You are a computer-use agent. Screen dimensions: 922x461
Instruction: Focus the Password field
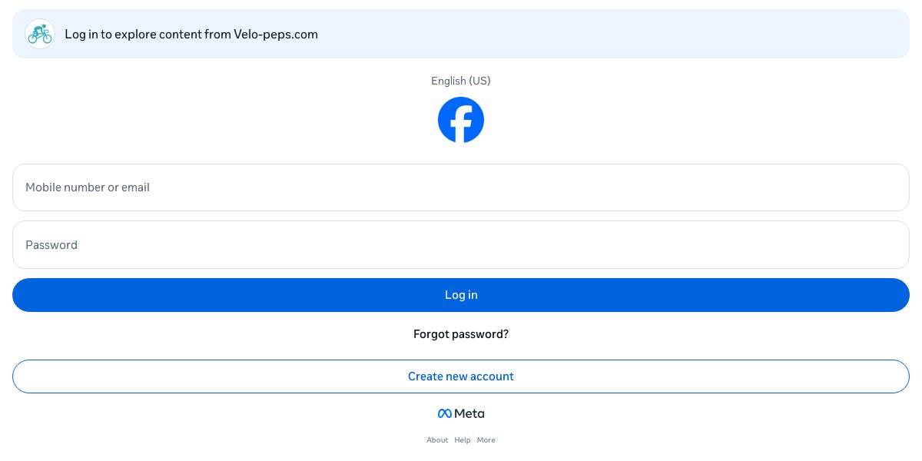[461, 245]
